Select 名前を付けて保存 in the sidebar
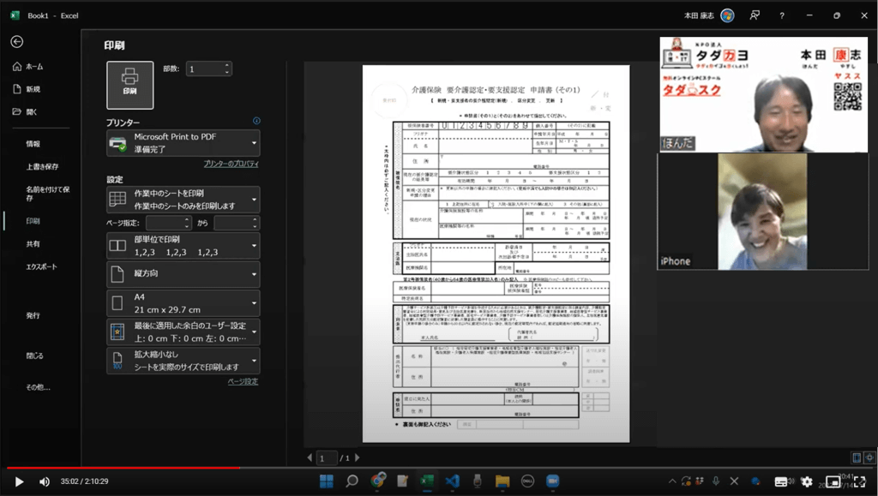 coord(47,193)
